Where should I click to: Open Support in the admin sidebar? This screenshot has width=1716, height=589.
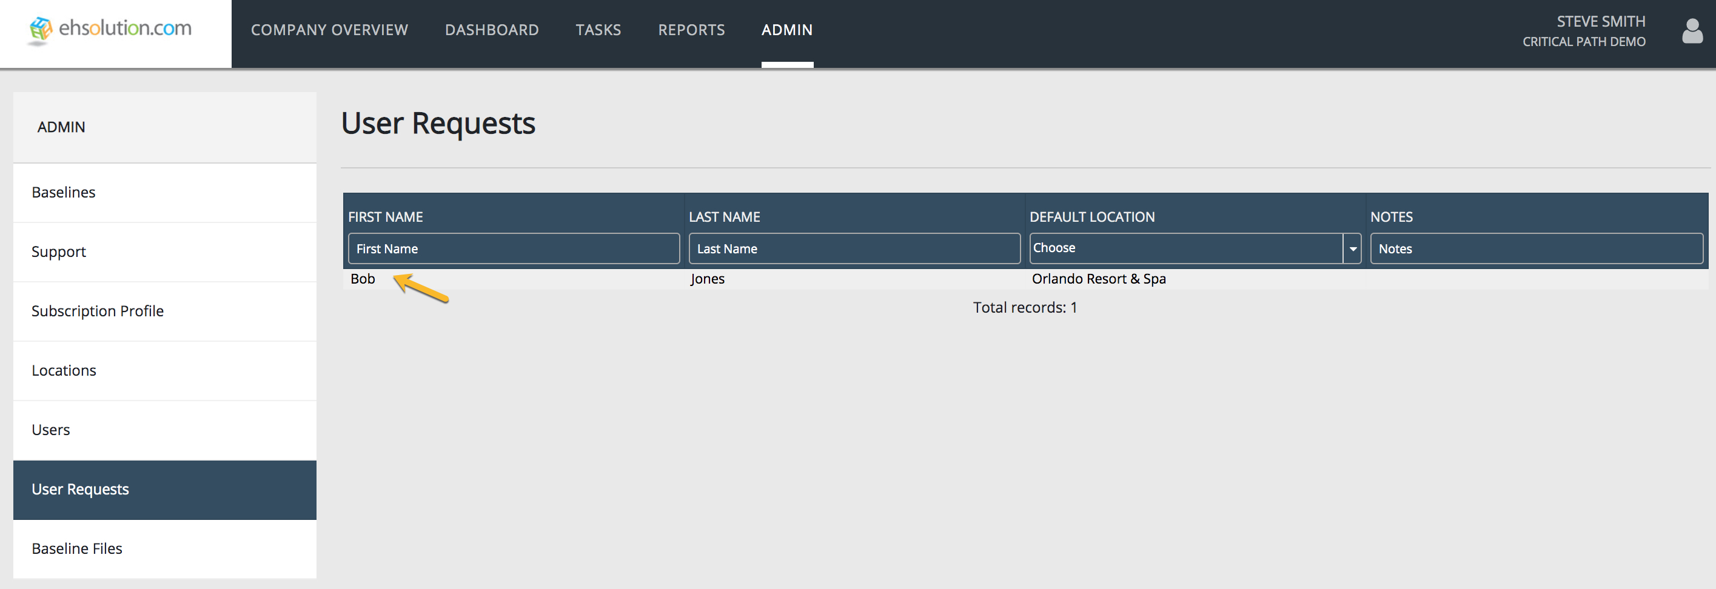[x=59, y=251]
